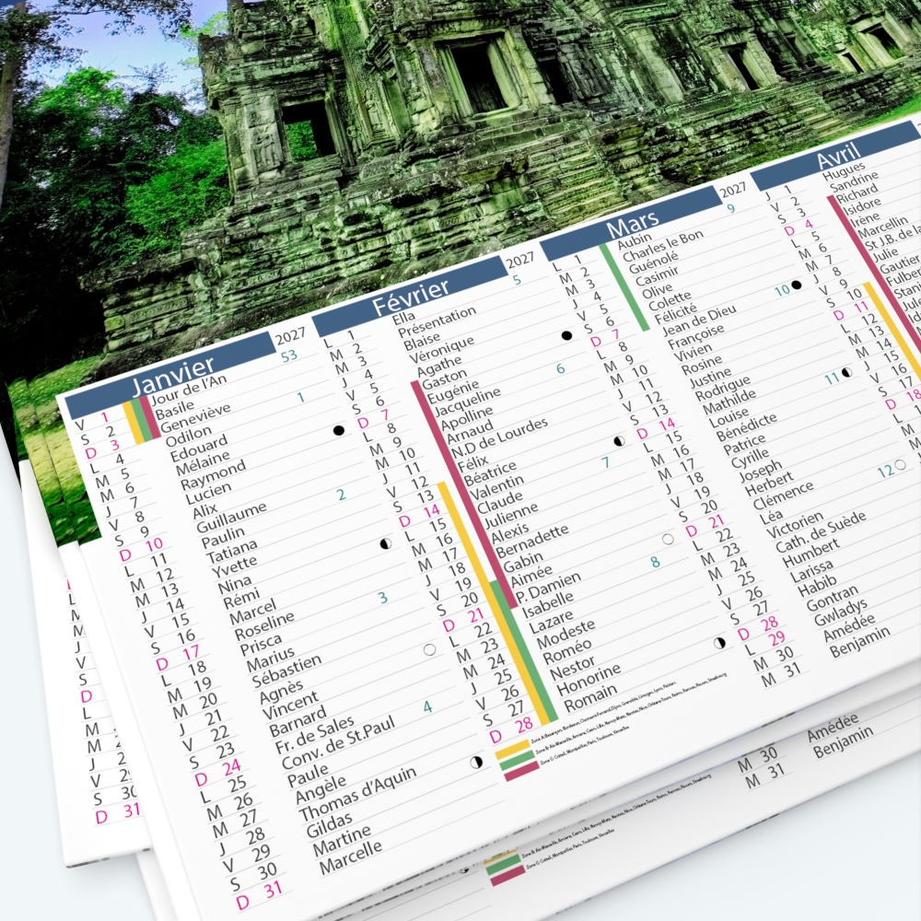Click week number 53 in Janvier
The image size is (921, 921).
(289, 356)
